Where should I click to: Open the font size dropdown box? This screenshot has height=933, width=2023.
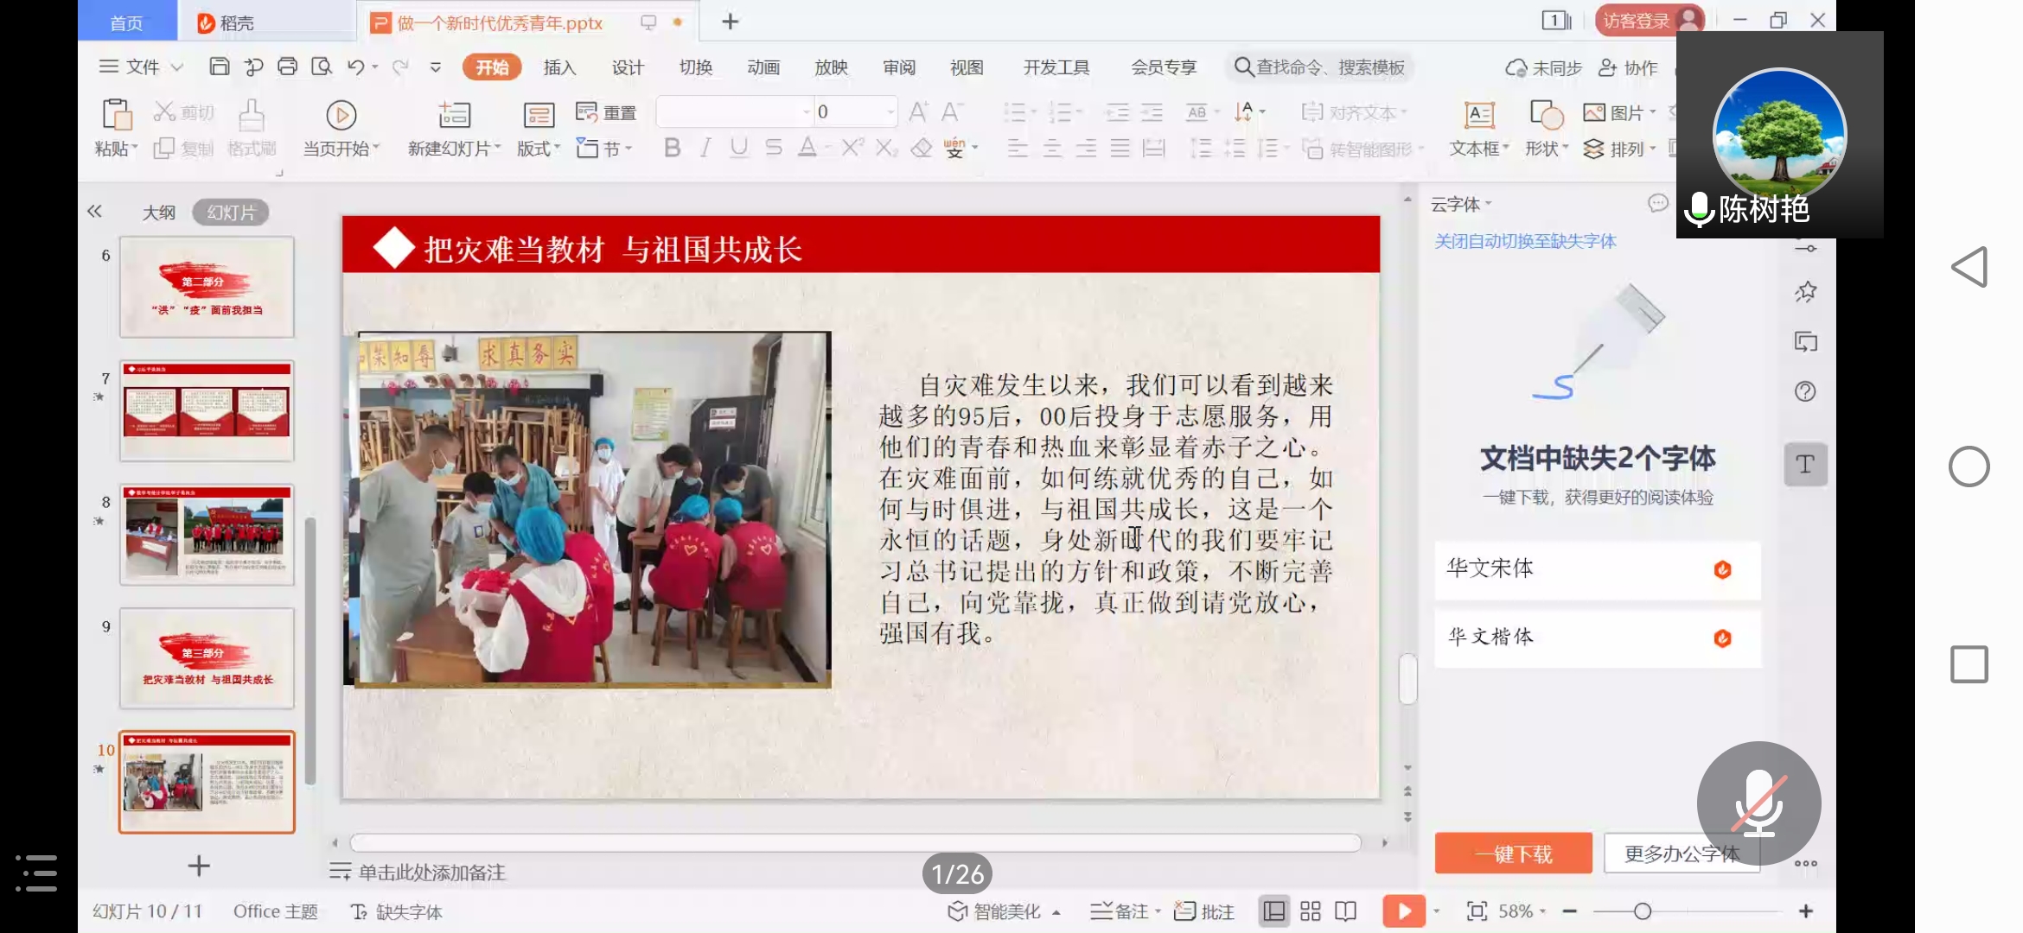[x=890, y=111]
